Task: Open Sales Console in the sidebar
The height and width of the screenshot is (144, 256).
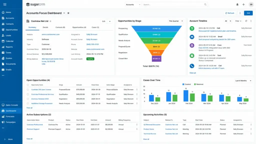Action: [x=12, y=105]
